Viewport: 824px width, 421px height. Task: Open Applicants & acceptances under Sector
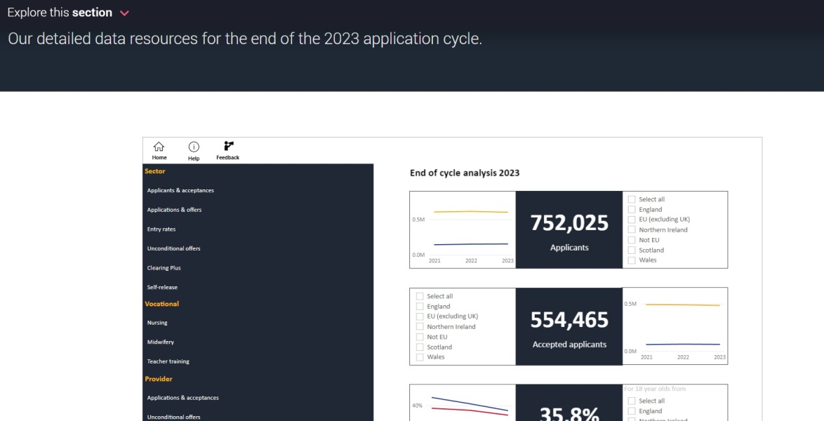point(180,190)
